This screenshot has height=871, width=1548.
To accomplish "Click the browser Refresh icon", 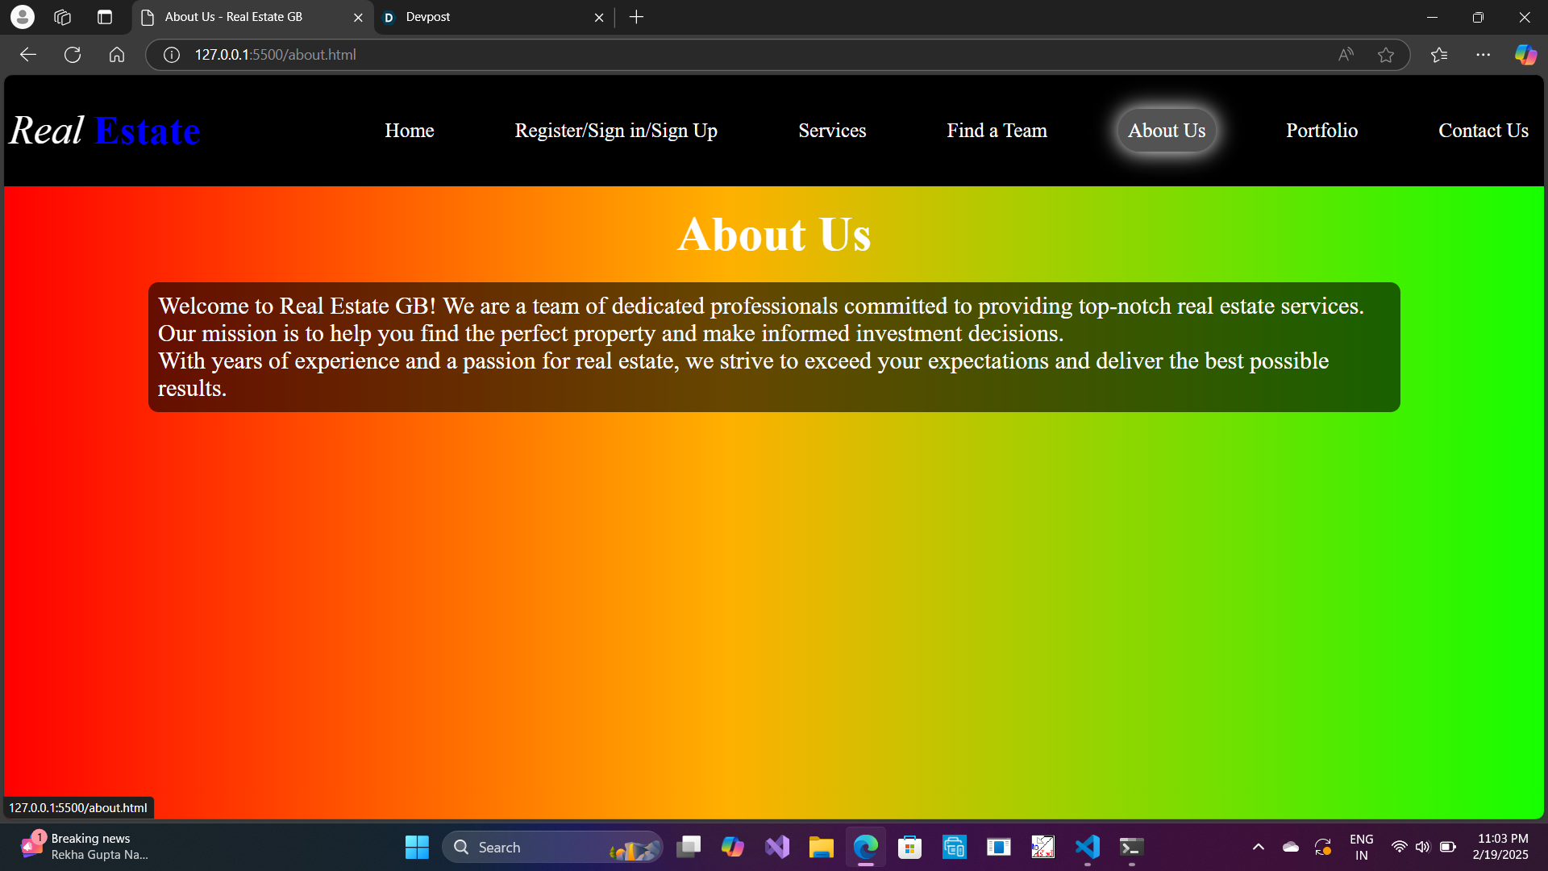I will (73, 55).
